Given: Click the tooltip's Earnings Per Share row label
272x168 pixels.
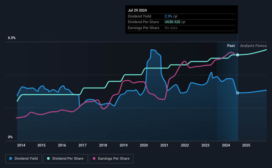Looking at the screenshot, I should [x=144, y=28].
